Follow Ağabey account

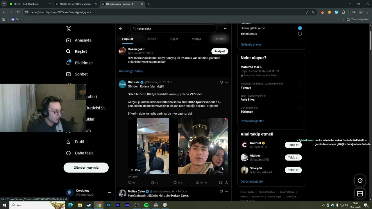pyautogui.click(x=293, y=158)
